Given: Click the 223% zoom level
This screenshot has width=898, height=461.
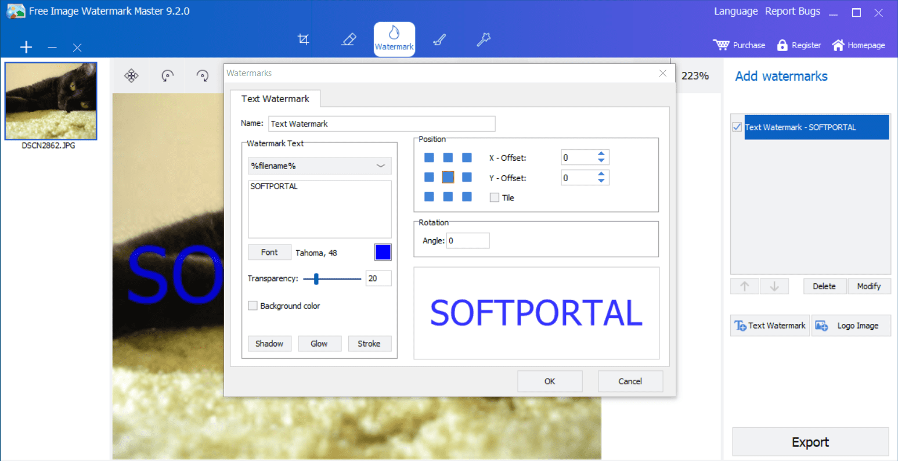Looking at the screenshot, I should click(x=695, y=76).
